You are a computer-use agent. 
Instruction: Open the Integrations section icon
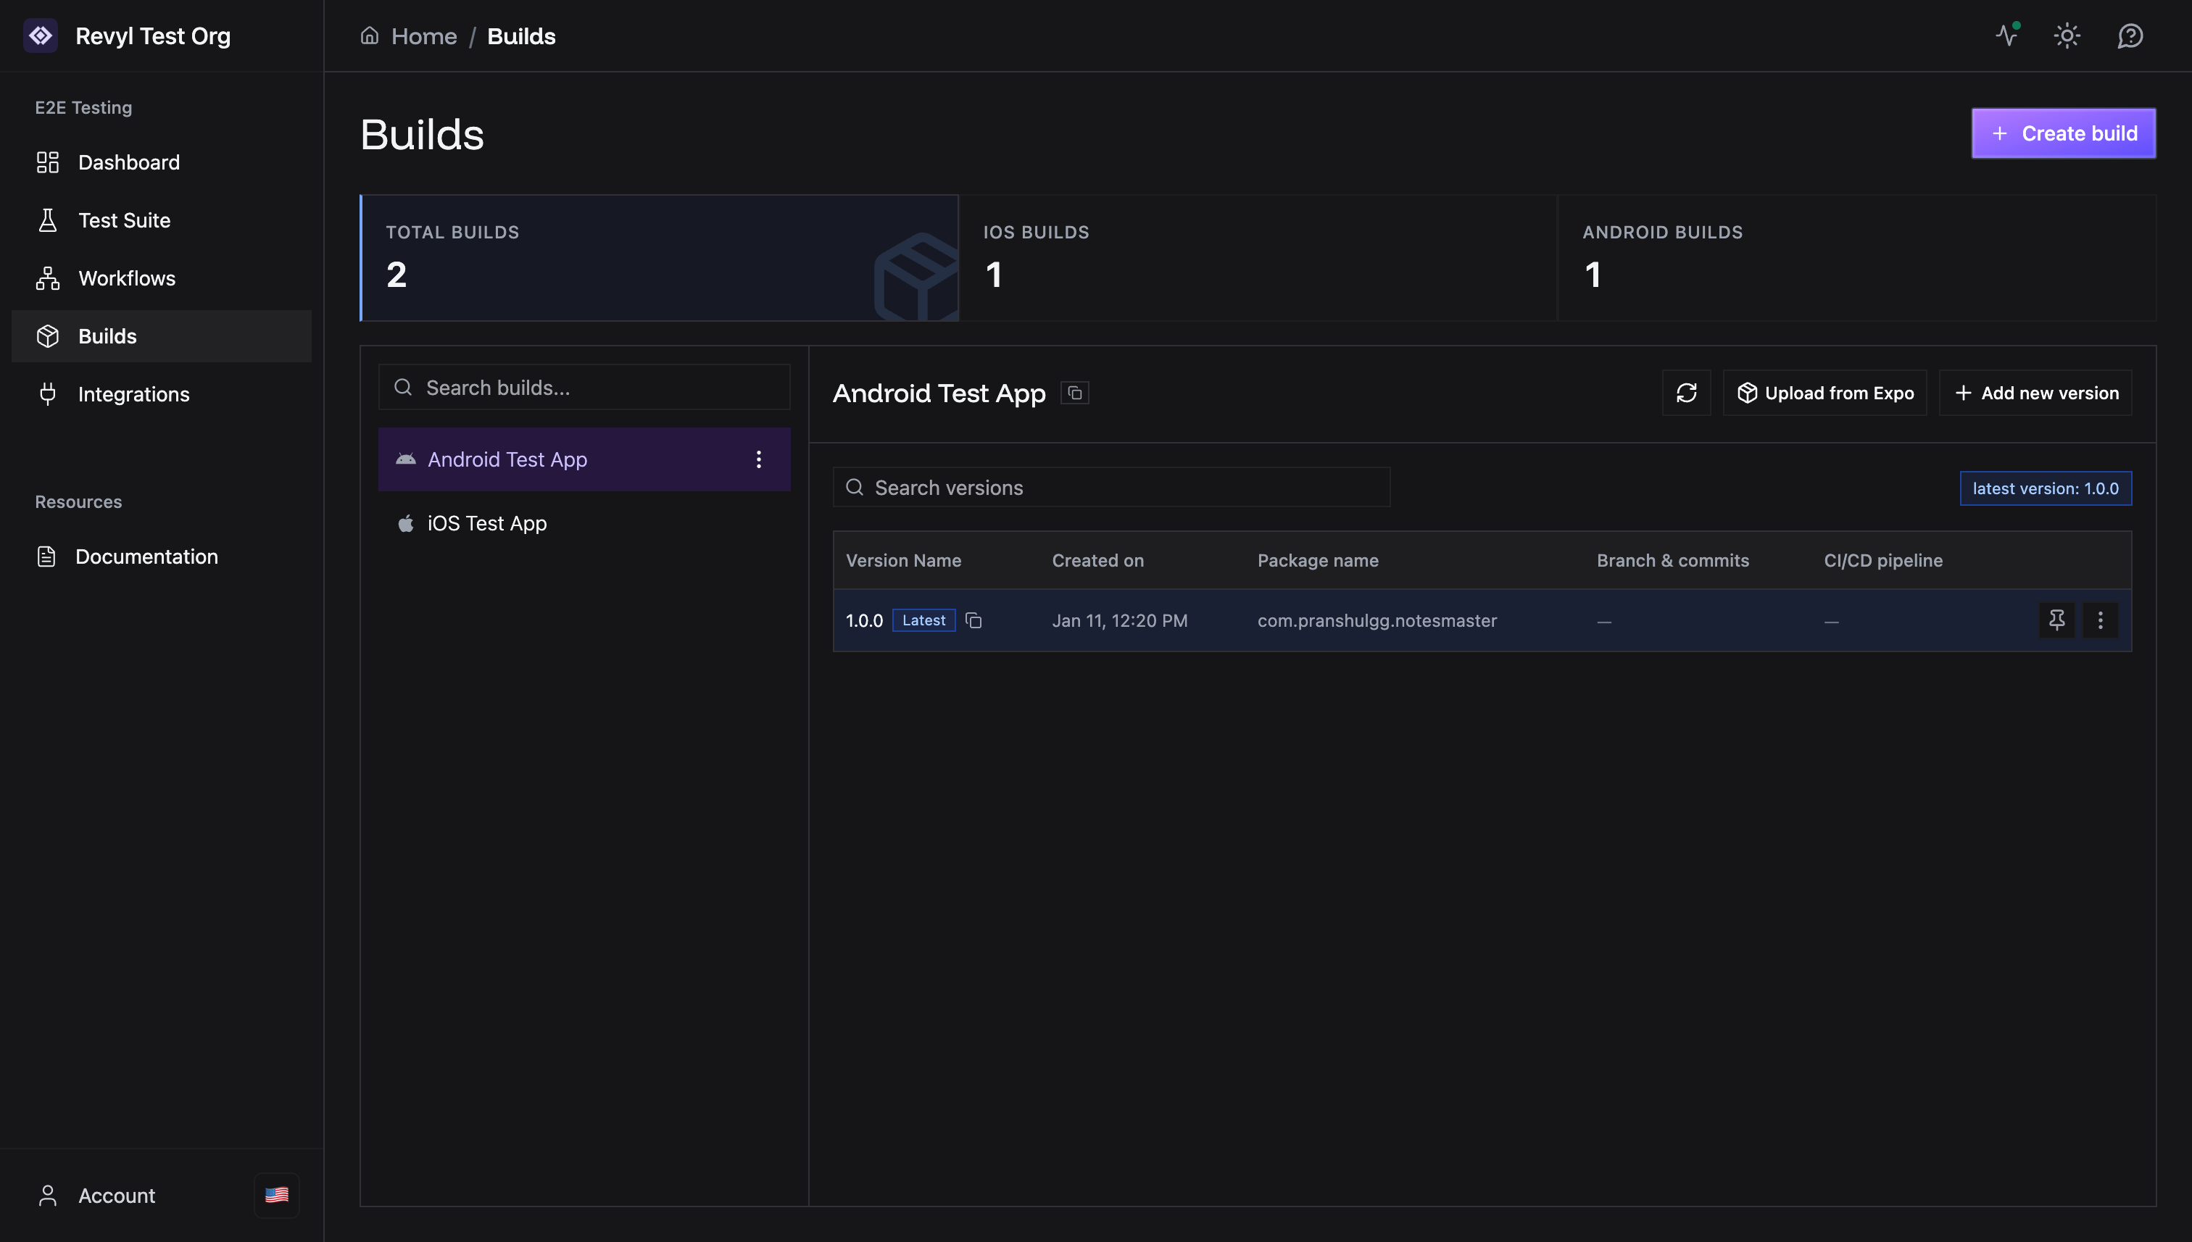[47, 393]
